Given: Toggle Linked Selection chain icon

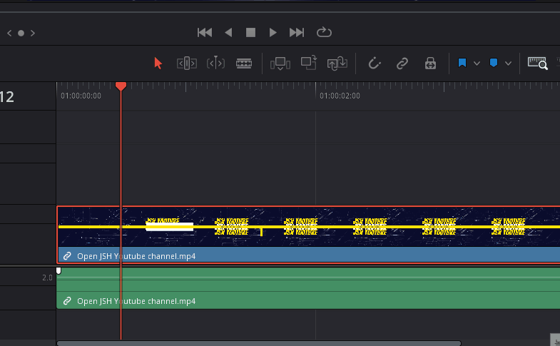Looking at the screenshot, I should click(402, 63).
